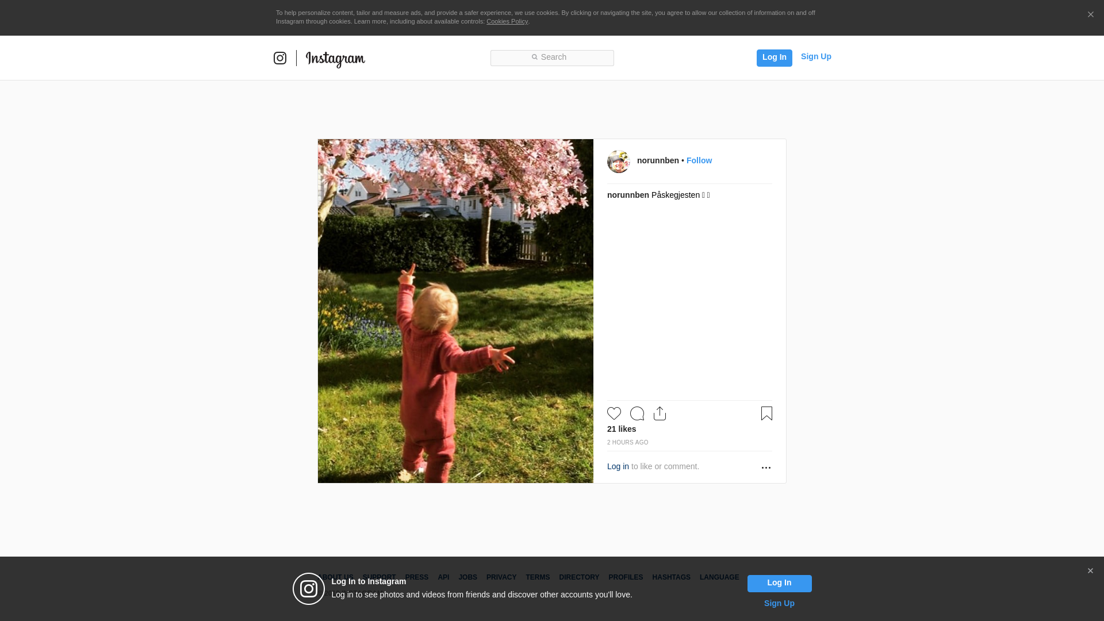This screenshot has height=621, width=1104.
Task: Click Log In in bottom banner
Action: pyautogui.click(x=780, y=584)
